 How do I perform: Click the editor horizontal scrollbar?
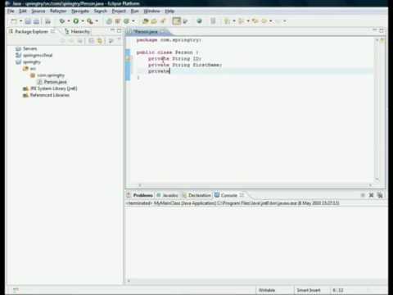pos(255,185)
